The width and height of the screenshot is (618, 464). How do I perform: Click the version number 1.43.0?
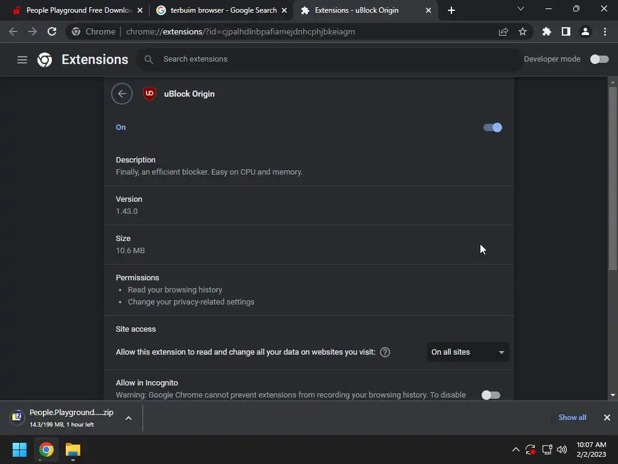[127, 211]
